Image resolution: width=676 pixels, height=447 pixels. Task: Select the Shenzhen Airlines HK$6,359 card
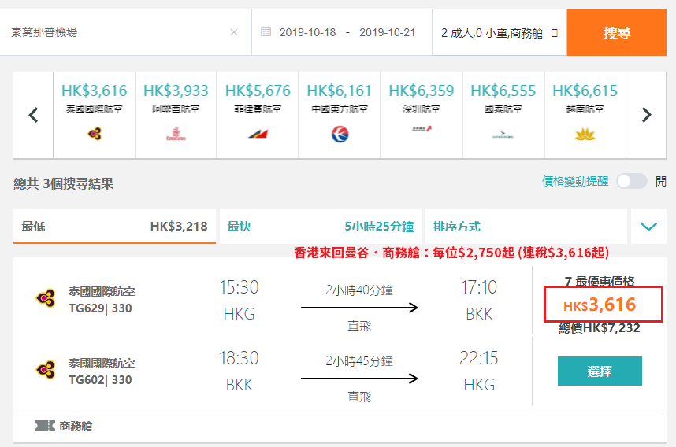coord(422,115)
